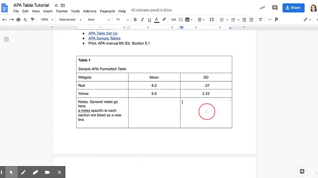Toggle Underline formatting
Image resolution: width=318 pixels, height=178 pixels.
149,20
